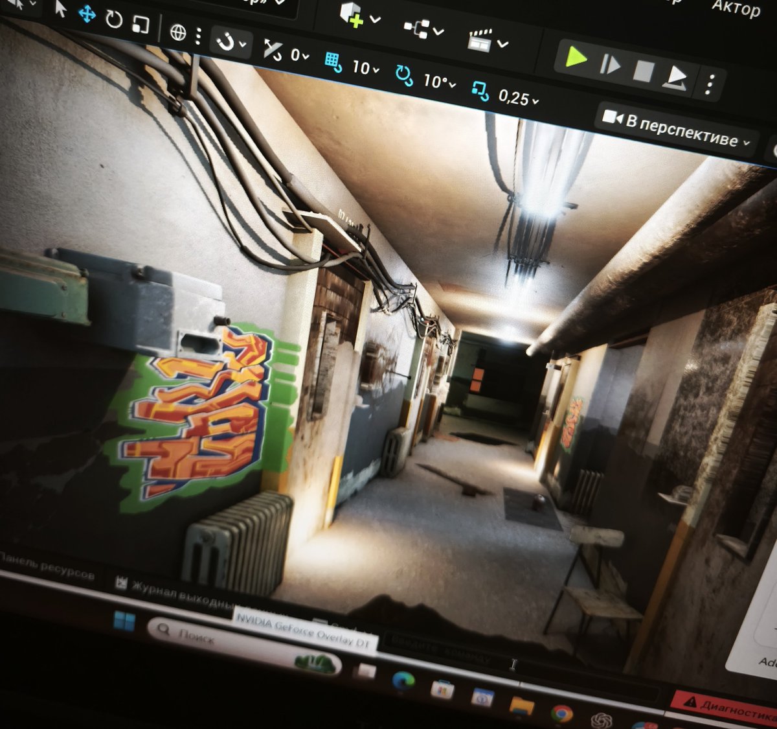Screen dimensions: 777x729
Task: Click the gray Stop square button
Action: click(x=643, y=71)
